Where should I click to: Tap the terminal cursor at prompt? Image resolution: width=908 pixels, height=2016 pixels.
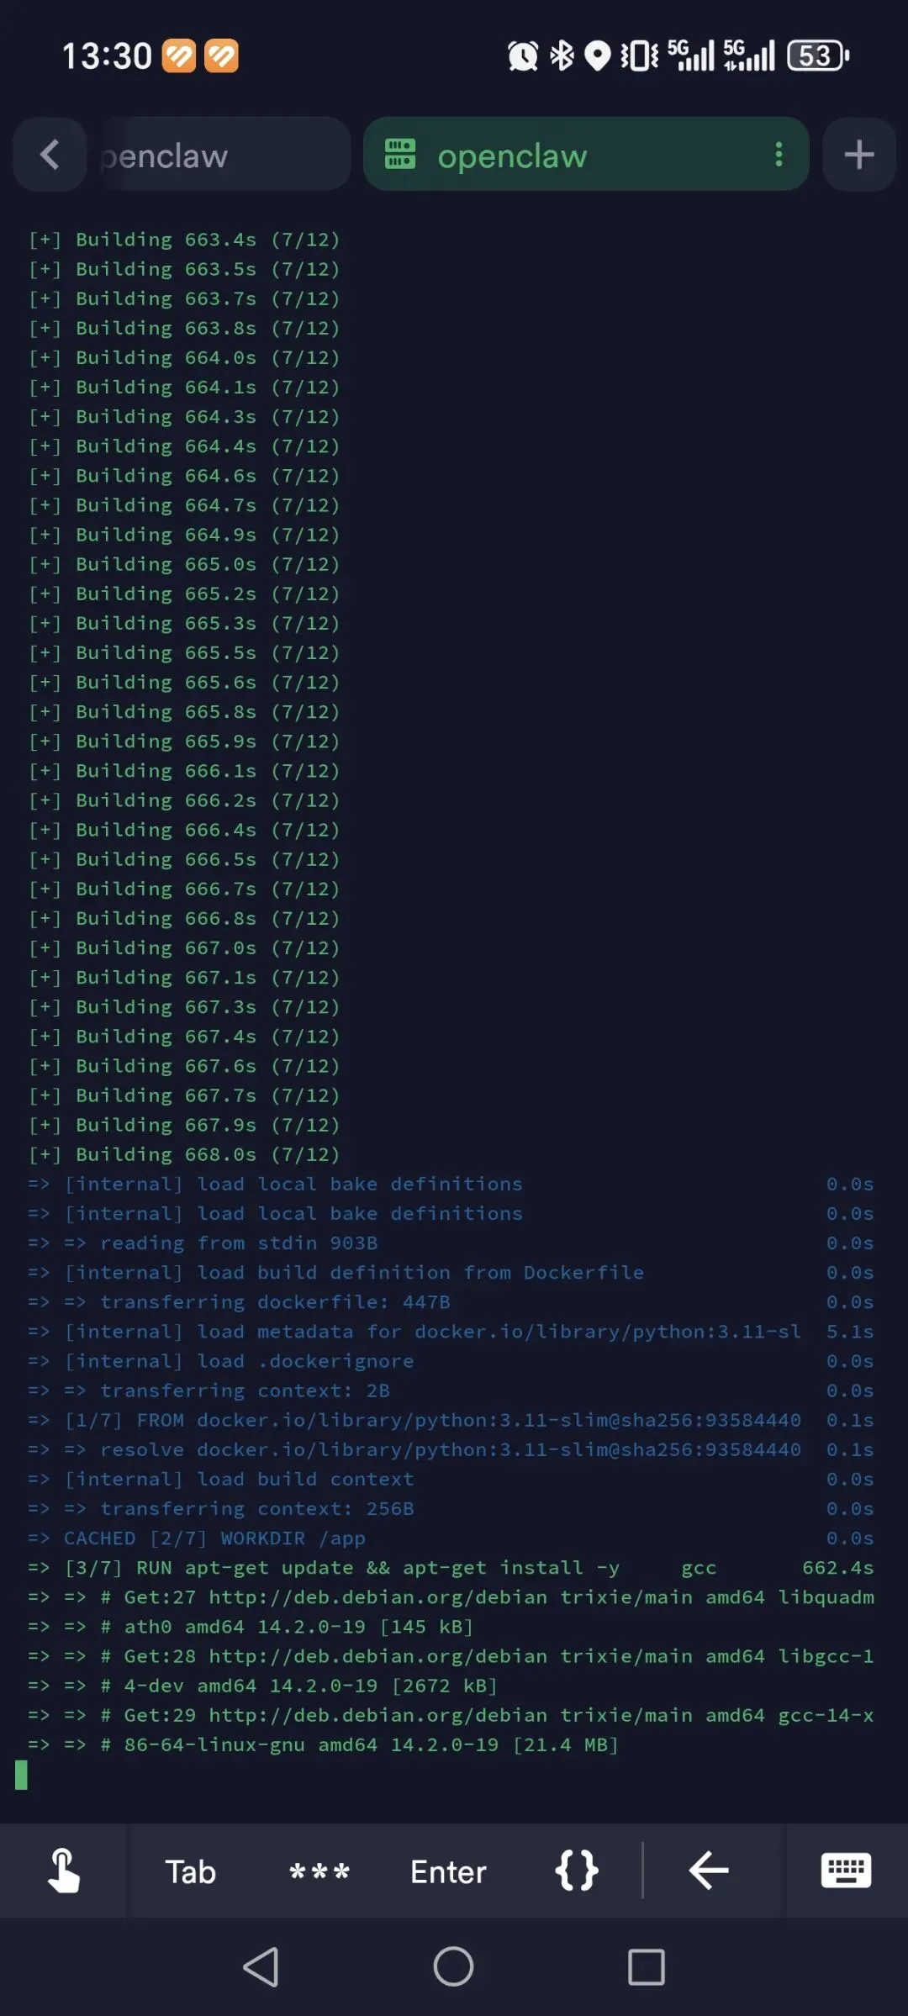coord(21,1775)
